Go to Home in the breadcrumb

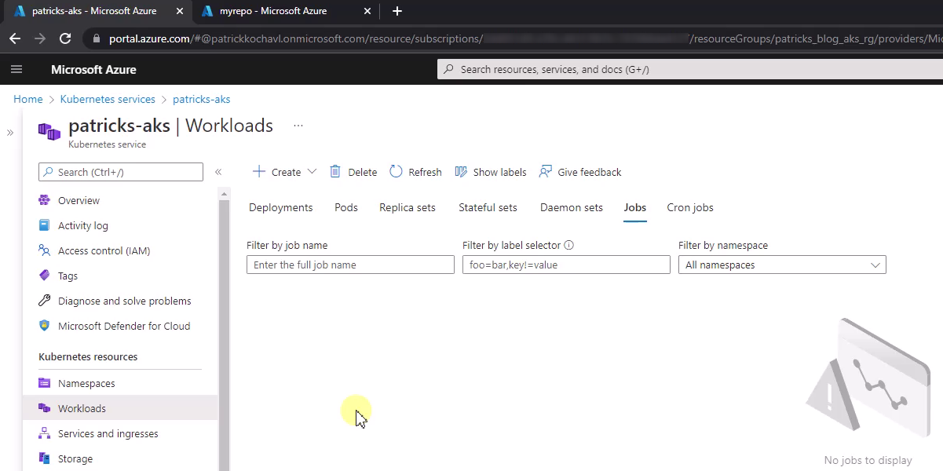[x=28, y=99]
